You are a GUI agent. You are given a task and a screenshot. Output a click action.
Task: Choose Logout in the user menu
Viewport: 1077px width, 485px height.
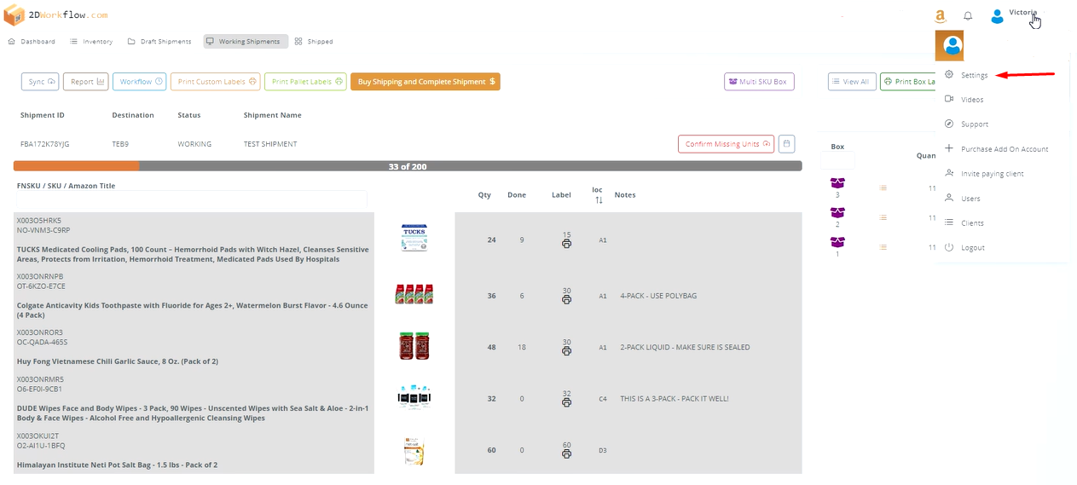pos(972,248)
